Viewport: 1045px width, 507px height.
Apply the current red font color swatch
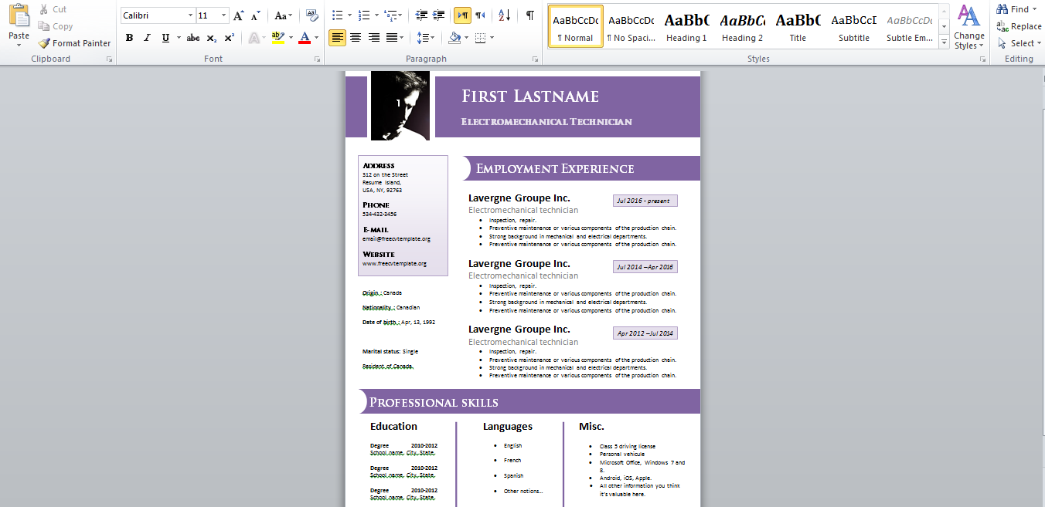[305, 37]
